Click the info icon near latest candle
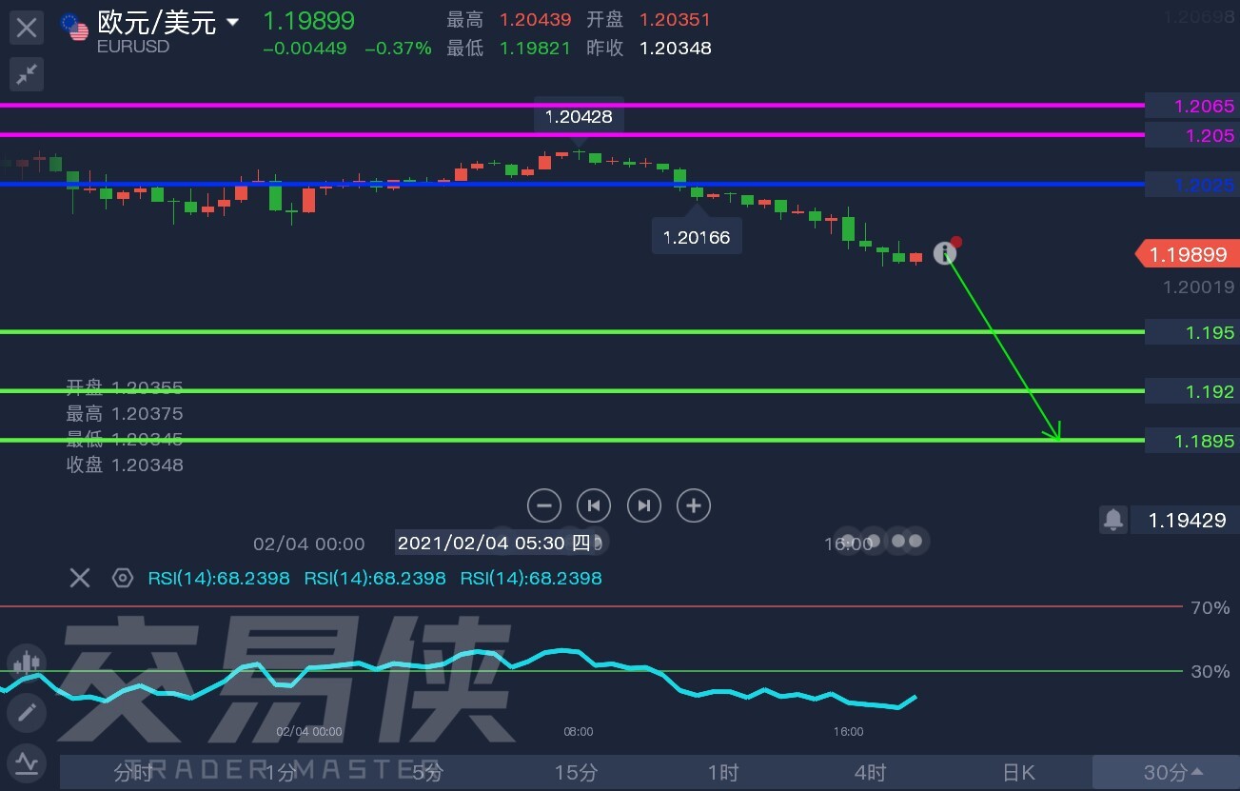 coord(944,252)
